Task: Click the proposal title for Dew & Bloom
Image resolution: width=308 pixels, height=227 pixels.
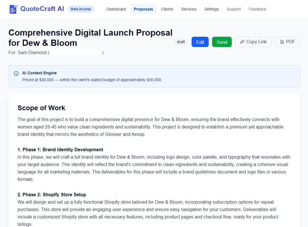Action: (90, 38)
